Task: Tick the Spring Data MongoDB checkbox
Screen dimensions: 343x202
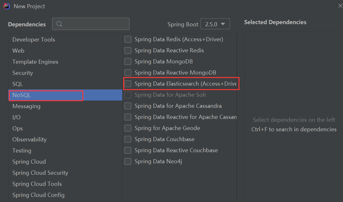Action: 128,62
